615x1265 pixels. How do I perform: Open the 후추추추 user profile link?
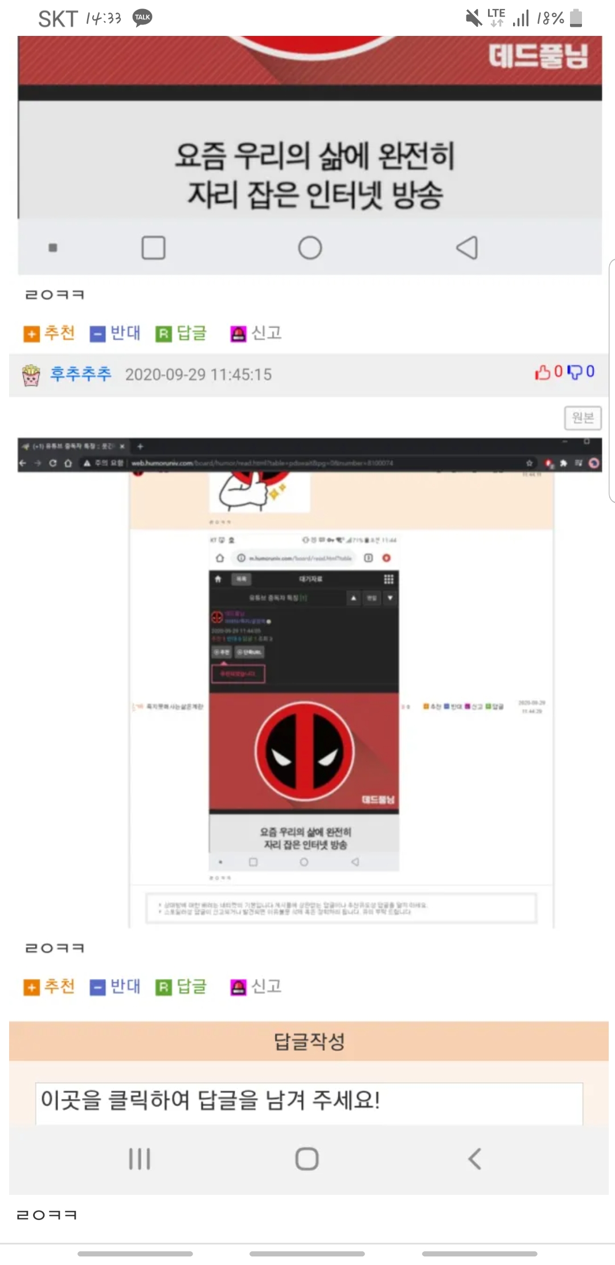tap(81, 374)
